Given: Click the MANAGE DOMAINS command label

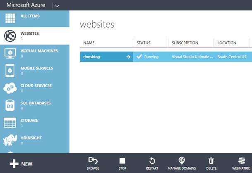Looking at the screenshot, I should 182,168.
